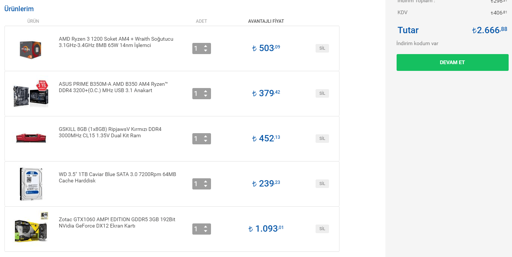
Task: Delete the GSKILL RAM using SİL
Action: [x=322, y=138]
